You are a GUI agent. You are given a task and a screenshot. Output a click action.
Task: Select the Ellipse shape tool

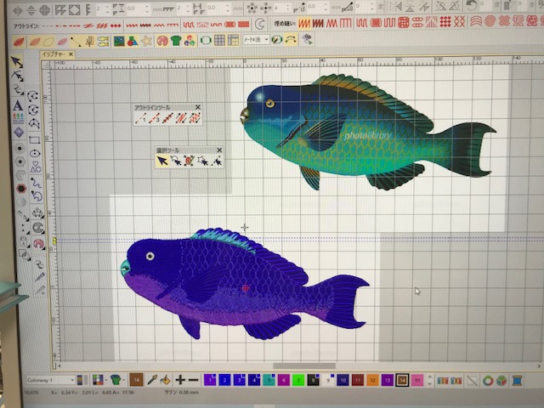coord(35,153)
